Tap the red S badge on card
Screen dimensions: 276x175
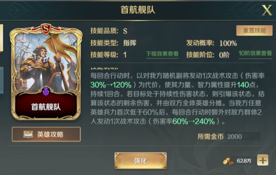[46, 29]
